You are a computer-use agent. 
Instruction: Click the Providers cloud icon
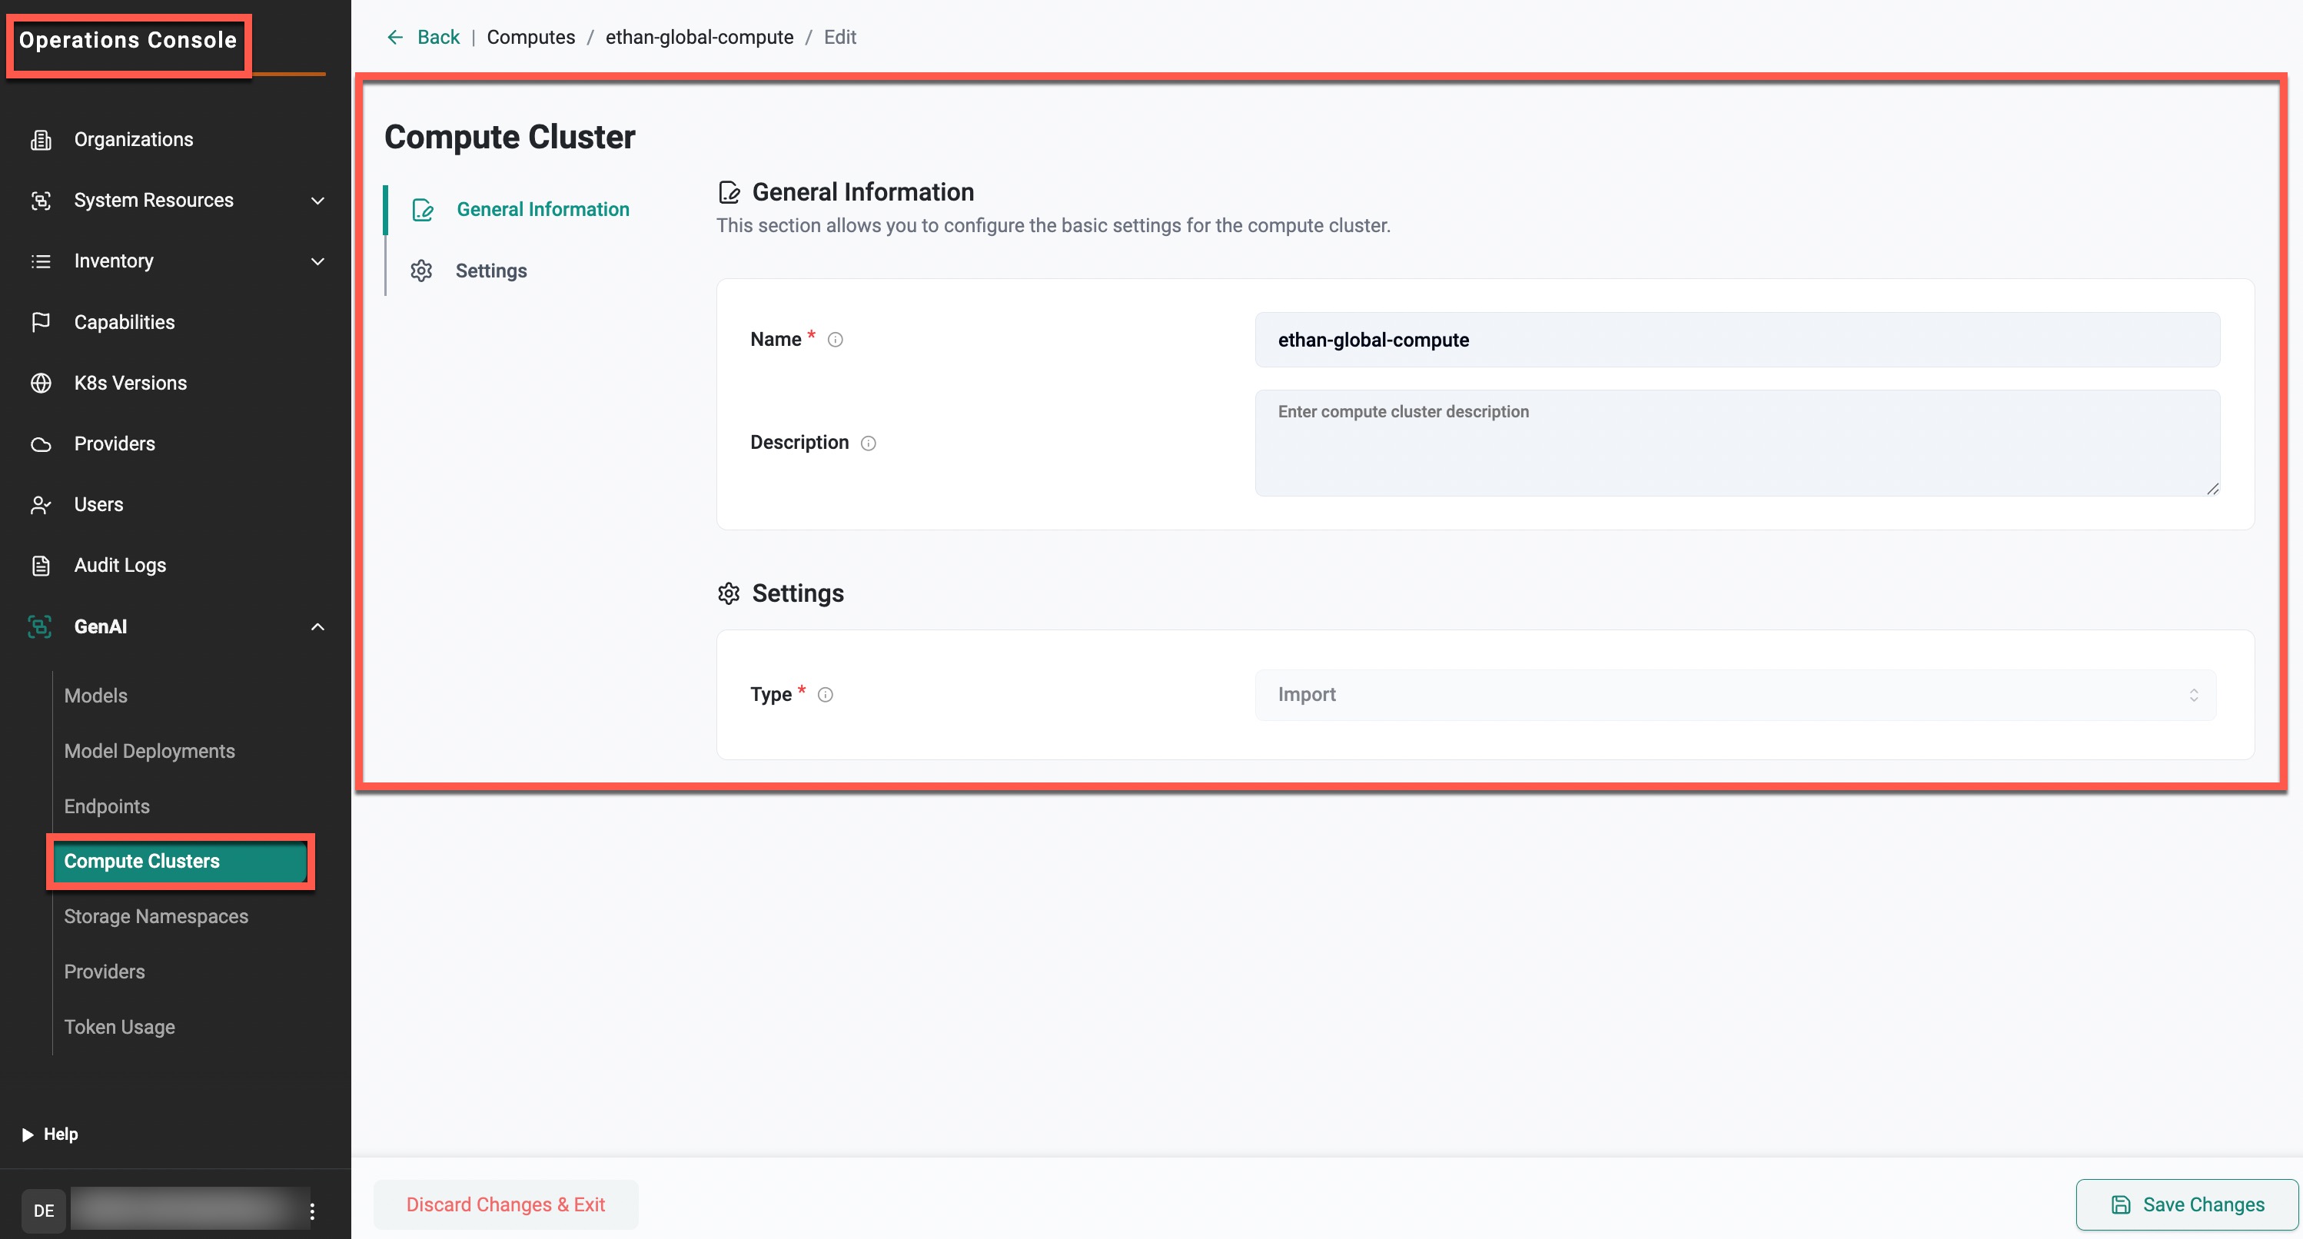pyautogui.click(x=40, y=444)
